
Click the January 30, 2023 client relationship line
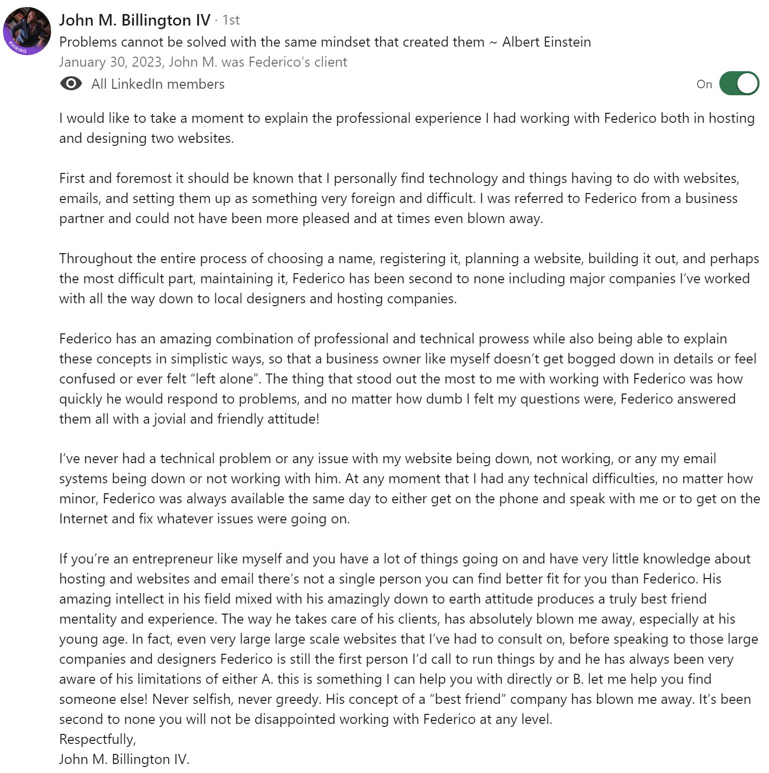coord(203,62)
